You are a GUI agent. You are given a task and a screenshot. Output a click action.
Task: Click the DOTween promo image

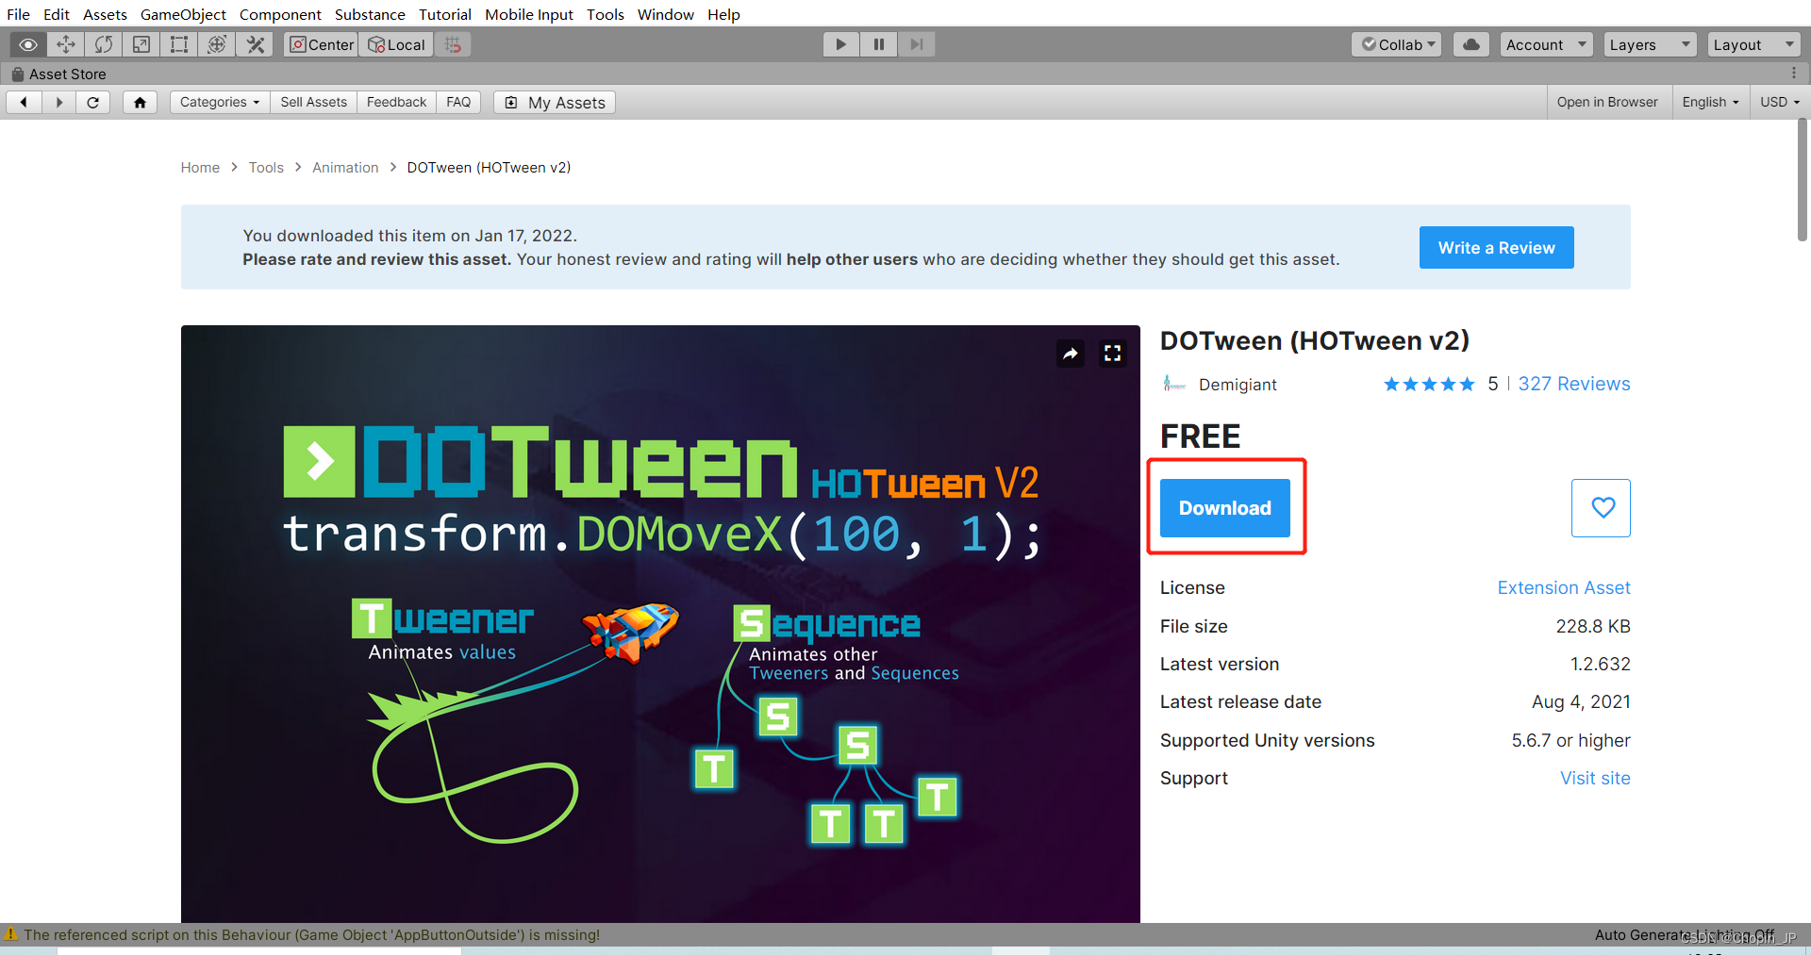coord(660,623)
